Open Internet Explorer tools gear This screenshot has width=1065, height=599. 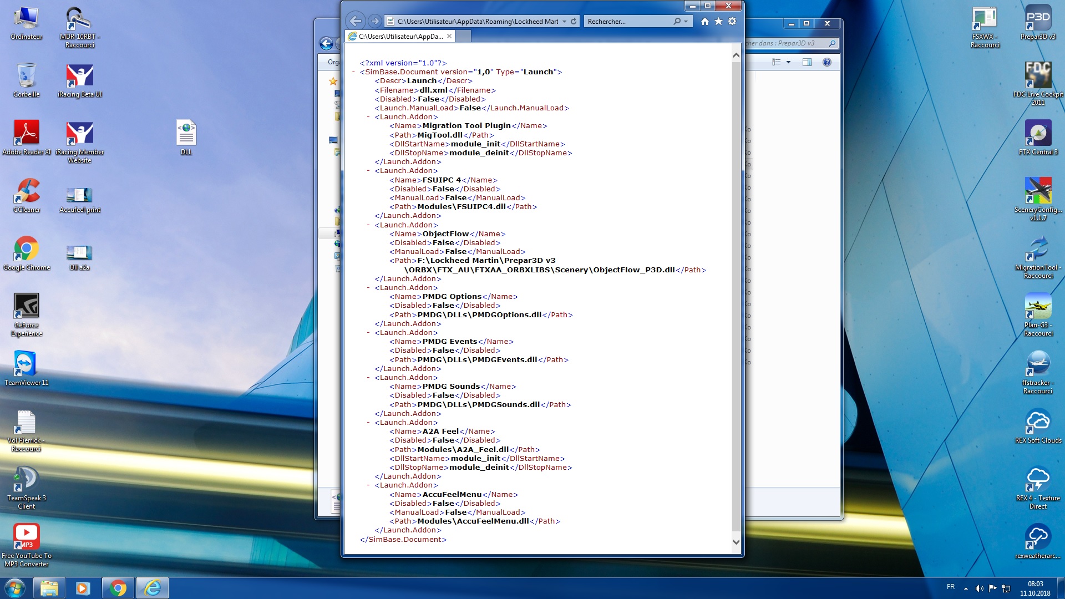pyautogui.click(x=732, y=21)
